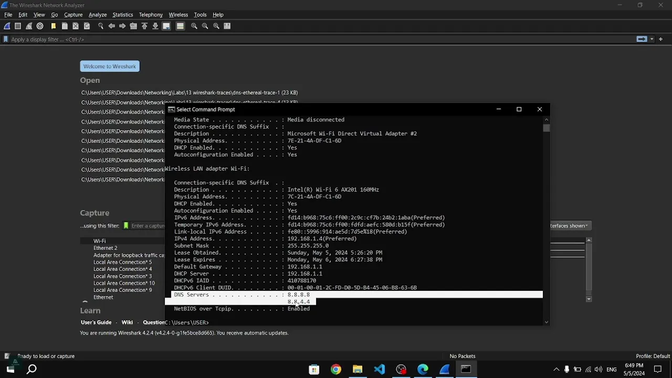This screenshot has height=378, width=672.
Task: Add a display filter button with plus icon
Action: pos(660,39)
